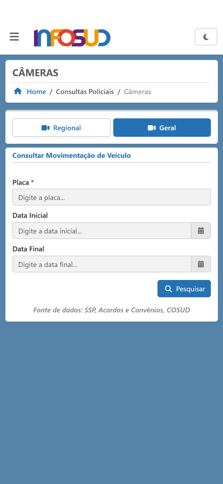Click the INFOSUD logo
The height and width of the screenshot is (484, 223).
coord(72,38)
